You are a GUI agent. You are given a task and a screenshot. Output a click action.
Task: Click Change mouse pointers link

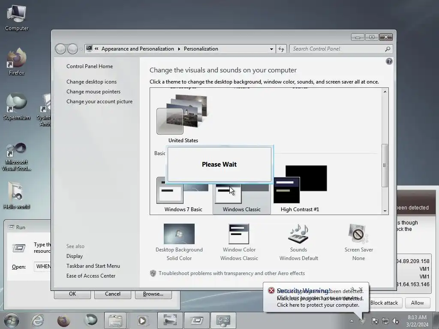pyautogui.click(x=93, y=92)
